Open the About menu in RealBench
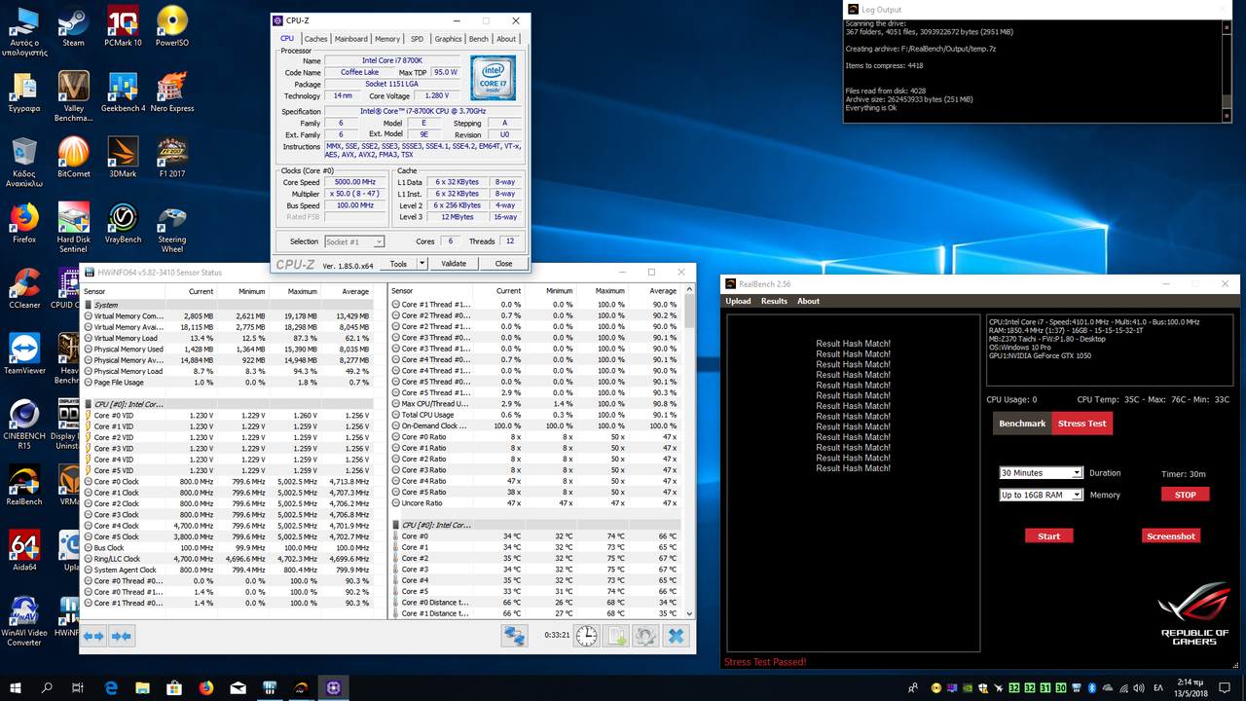The width and height of the screenshot is (1246, 701). 808,301
